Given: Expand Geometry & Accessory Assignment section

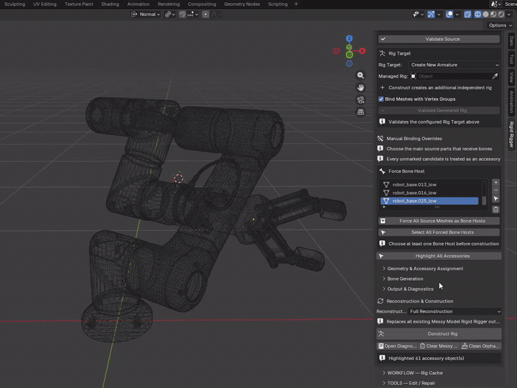Looking at the screenshot, I should click(424, 269).
